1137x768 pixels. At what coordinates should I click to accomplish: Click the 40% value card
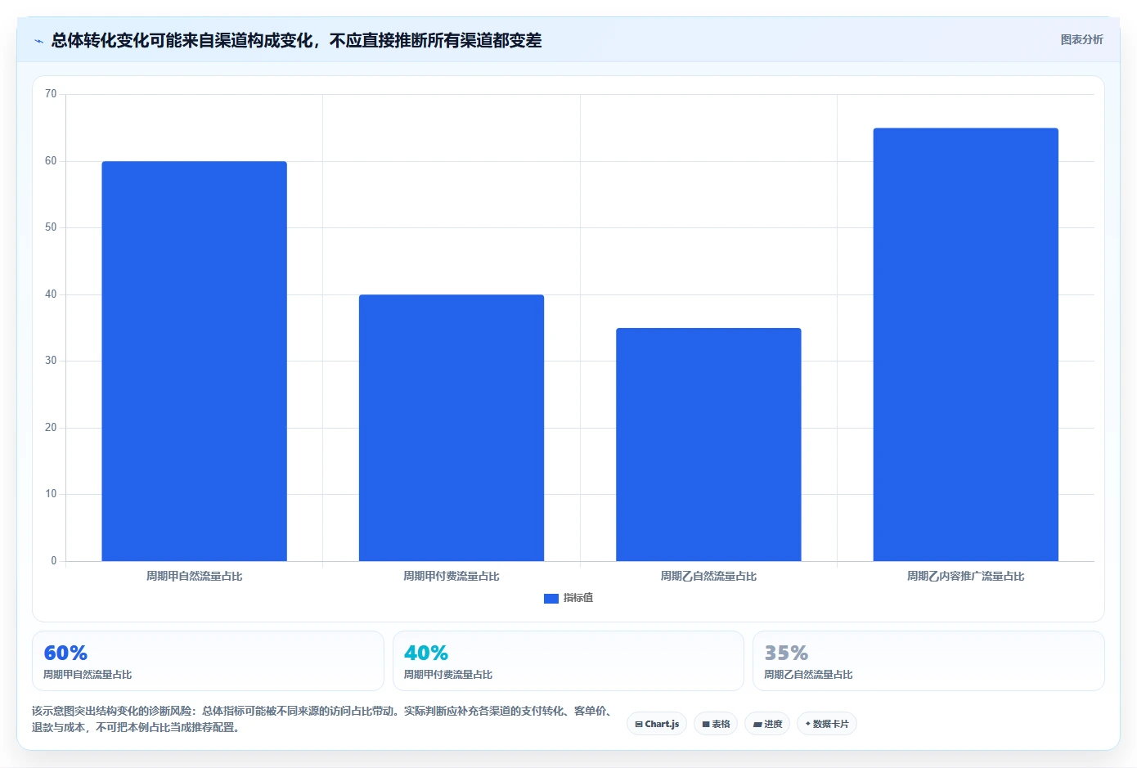pos(568,661)
